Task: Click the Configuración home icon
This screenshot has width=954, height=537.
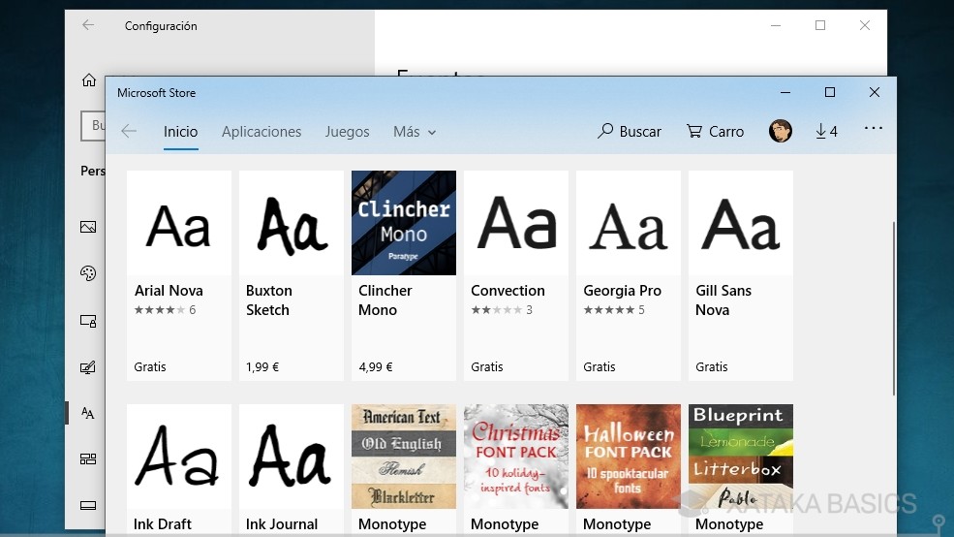Action: click(89, 79)
